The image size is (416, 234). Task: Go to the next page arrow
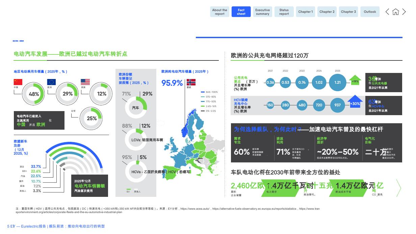click(x=404, y=12)
